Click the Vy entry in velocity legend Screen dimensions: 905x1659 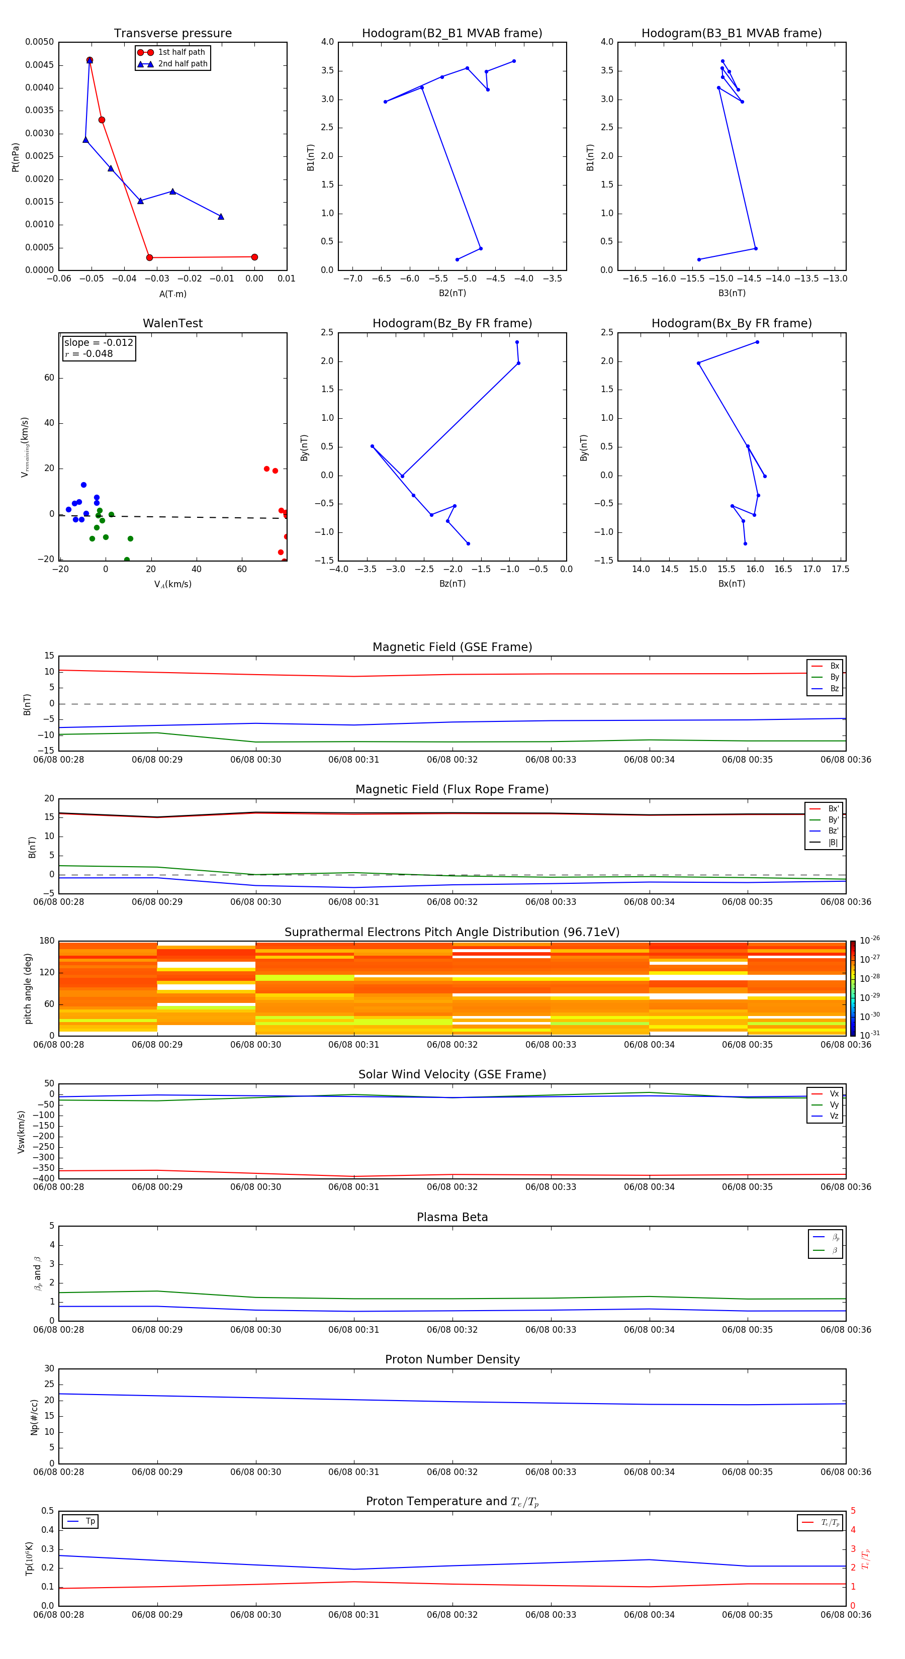(825, 1105)
